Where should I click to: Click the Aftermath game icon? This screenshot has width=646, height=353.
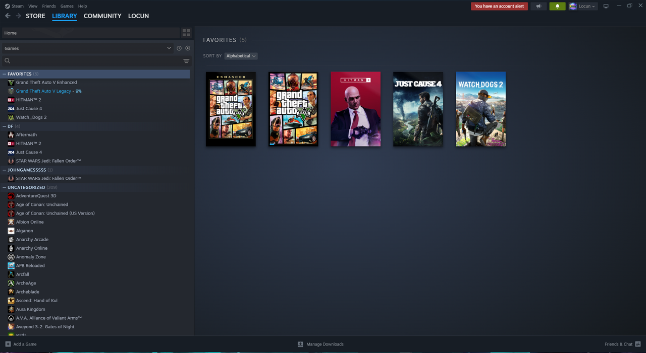click(11, 134)
